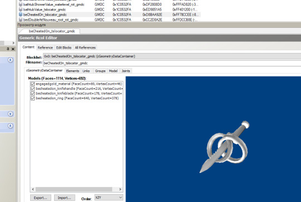The height and width of the screenshot is (202, 301).
Task: Toggle the engagedgold_material model checkbox
Action: [33, 84]
